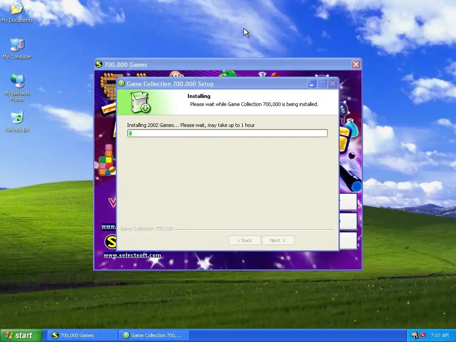Switch to 700,000 Games taskbar button
The height and width of the screenshot is (342, 456).
[x=83, y=335]
